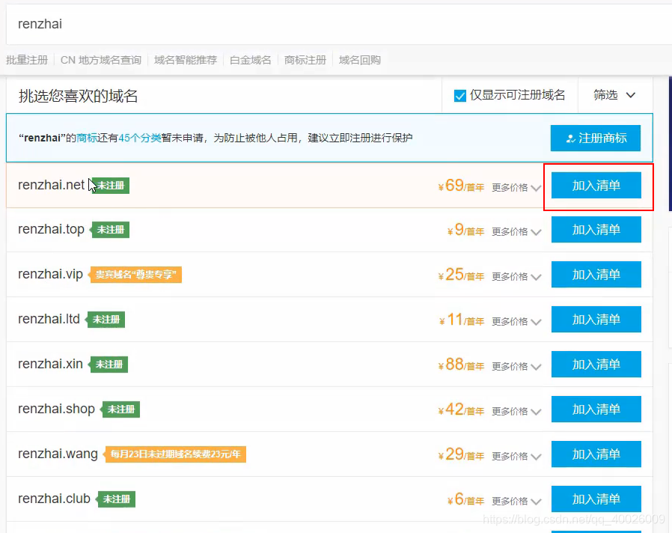Viewport: 672px width, 533px height.
Task: Click the 贵宾域名 tag beside renzhai.vip
Action: point(135,275)
